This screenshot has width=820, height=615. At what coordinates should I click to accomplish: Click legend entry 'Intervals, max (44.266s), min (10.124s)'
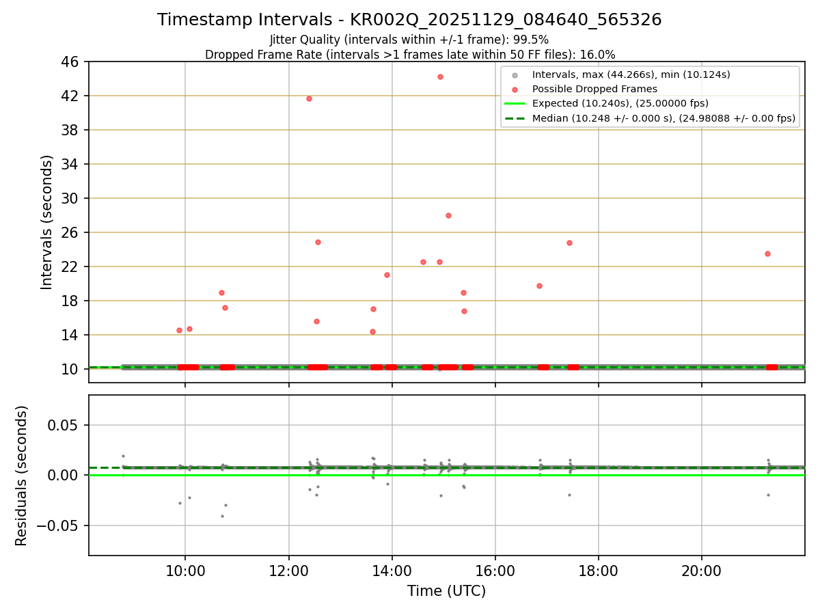[631, 74]
